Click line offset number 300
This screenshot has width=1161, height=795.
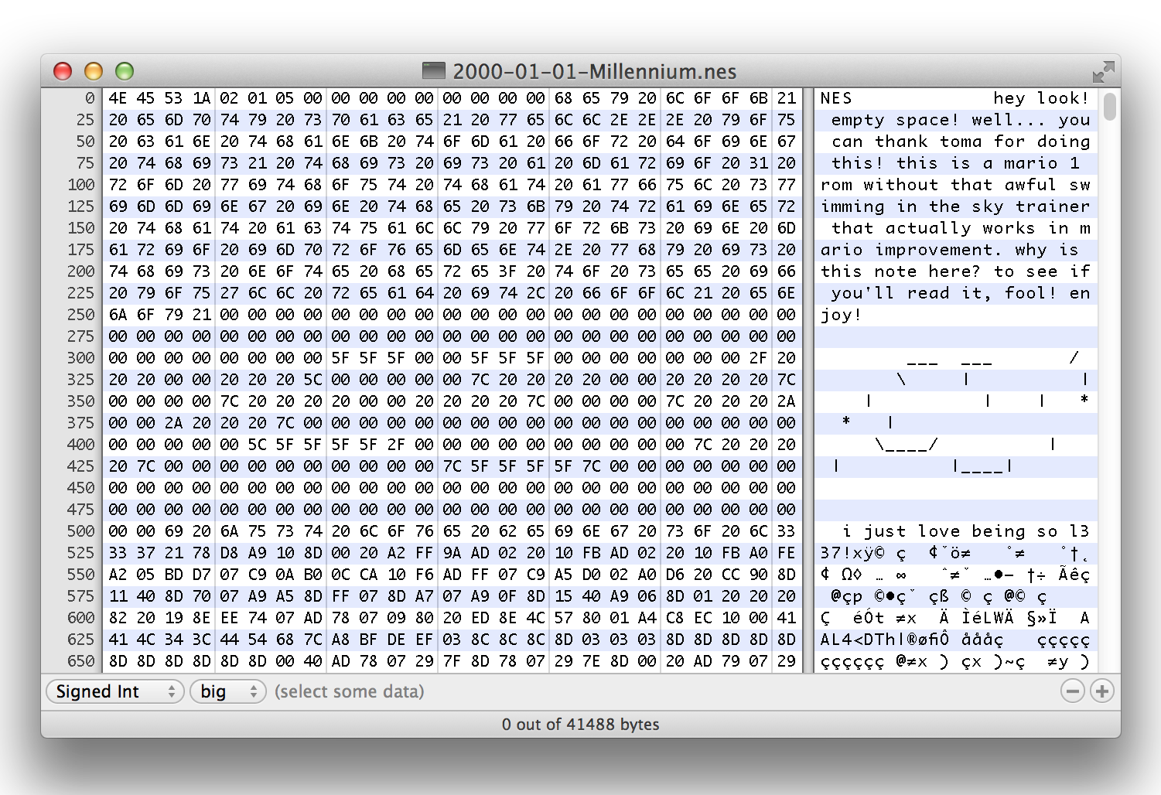coord(81,358)
